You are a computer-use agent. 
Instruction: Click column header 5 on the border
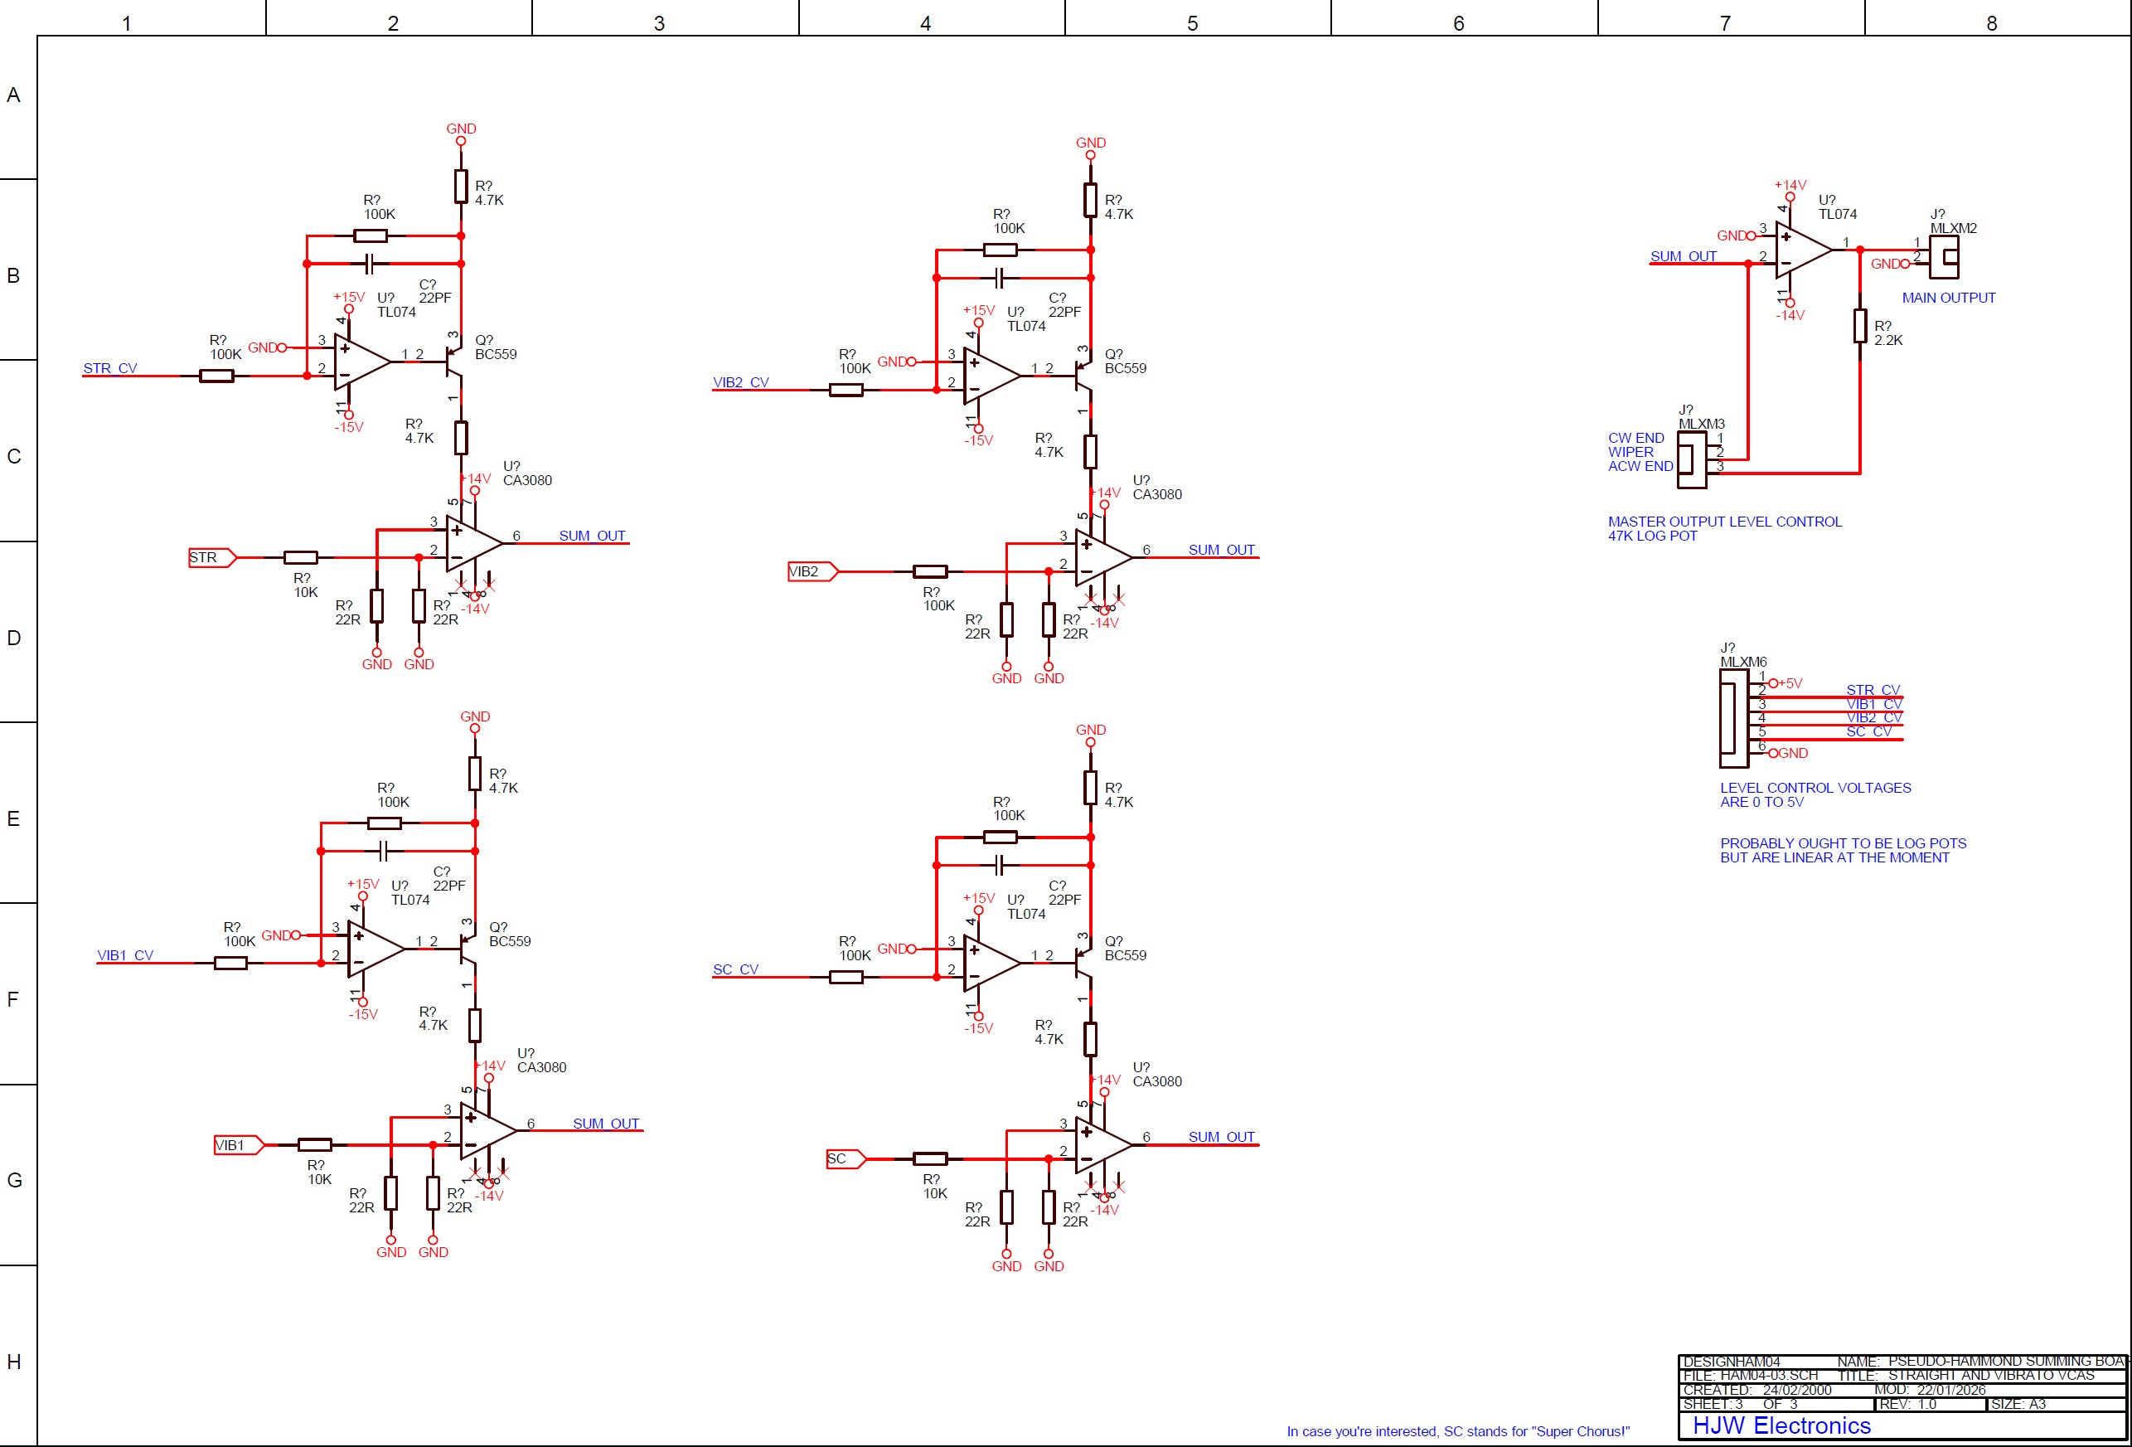coord(1192,23)
